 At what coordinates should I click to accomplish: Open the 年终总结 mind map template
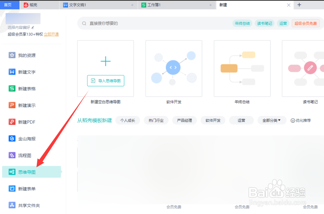[242, 68]
